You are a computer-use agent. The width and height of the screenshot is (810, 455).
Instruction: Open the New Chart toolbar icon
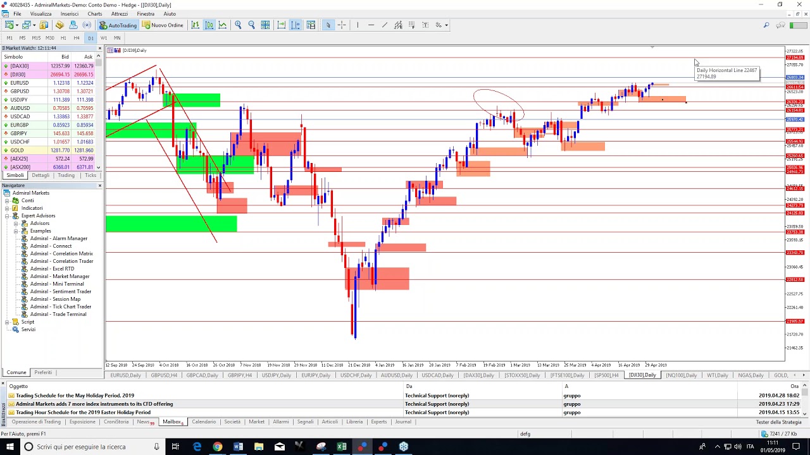[9, 25]
